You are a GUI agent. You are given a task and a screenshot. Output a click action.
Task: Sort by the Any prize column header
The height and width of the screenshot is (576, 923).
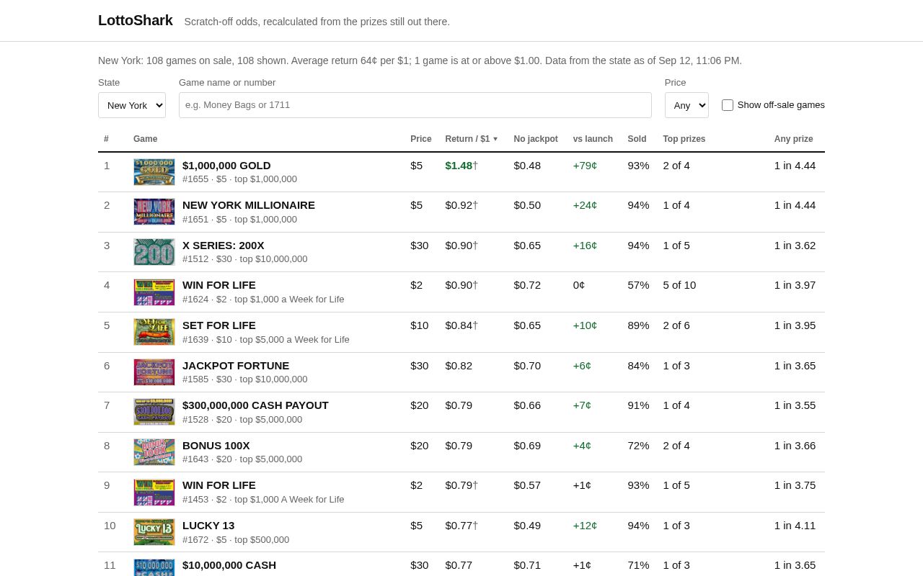click(793, 139)
